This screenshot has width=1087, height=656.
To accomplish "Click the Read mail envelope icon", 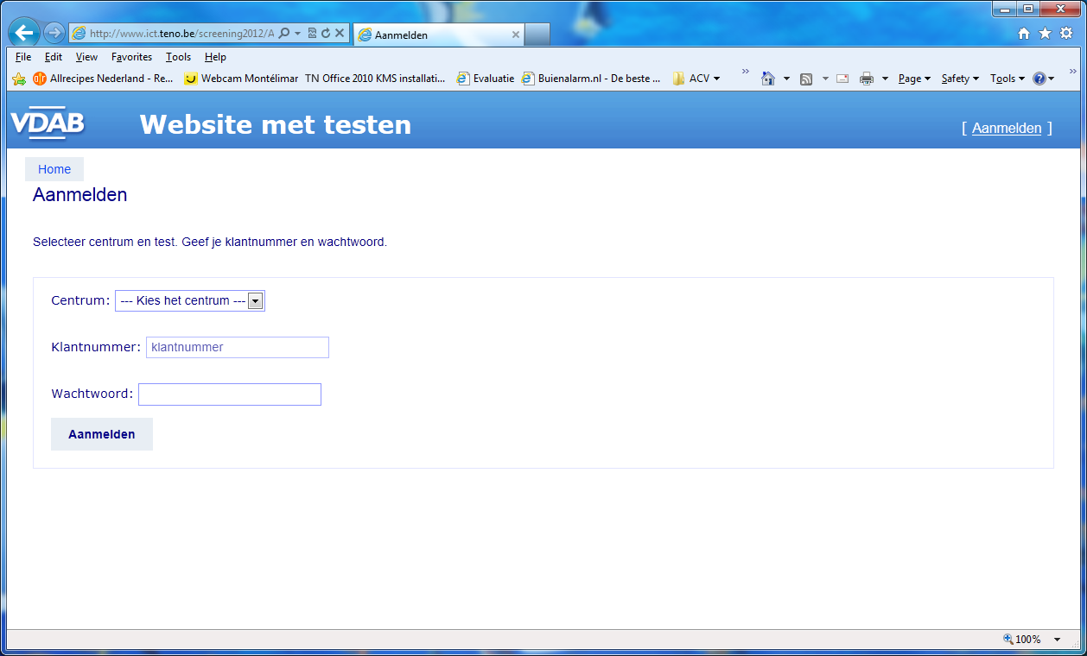I will (x=842, y=79).
